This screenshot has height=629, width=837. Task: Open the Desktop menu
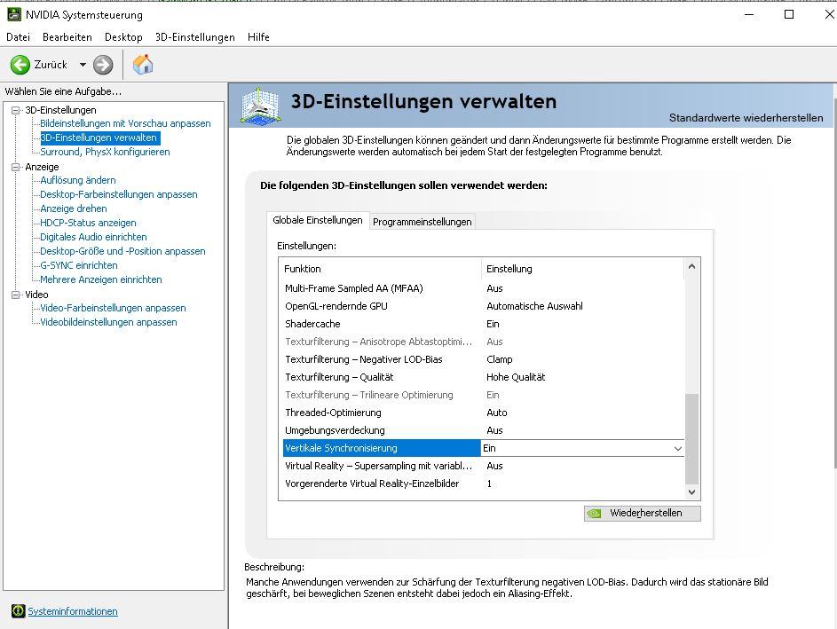click(x=123, y=36)
